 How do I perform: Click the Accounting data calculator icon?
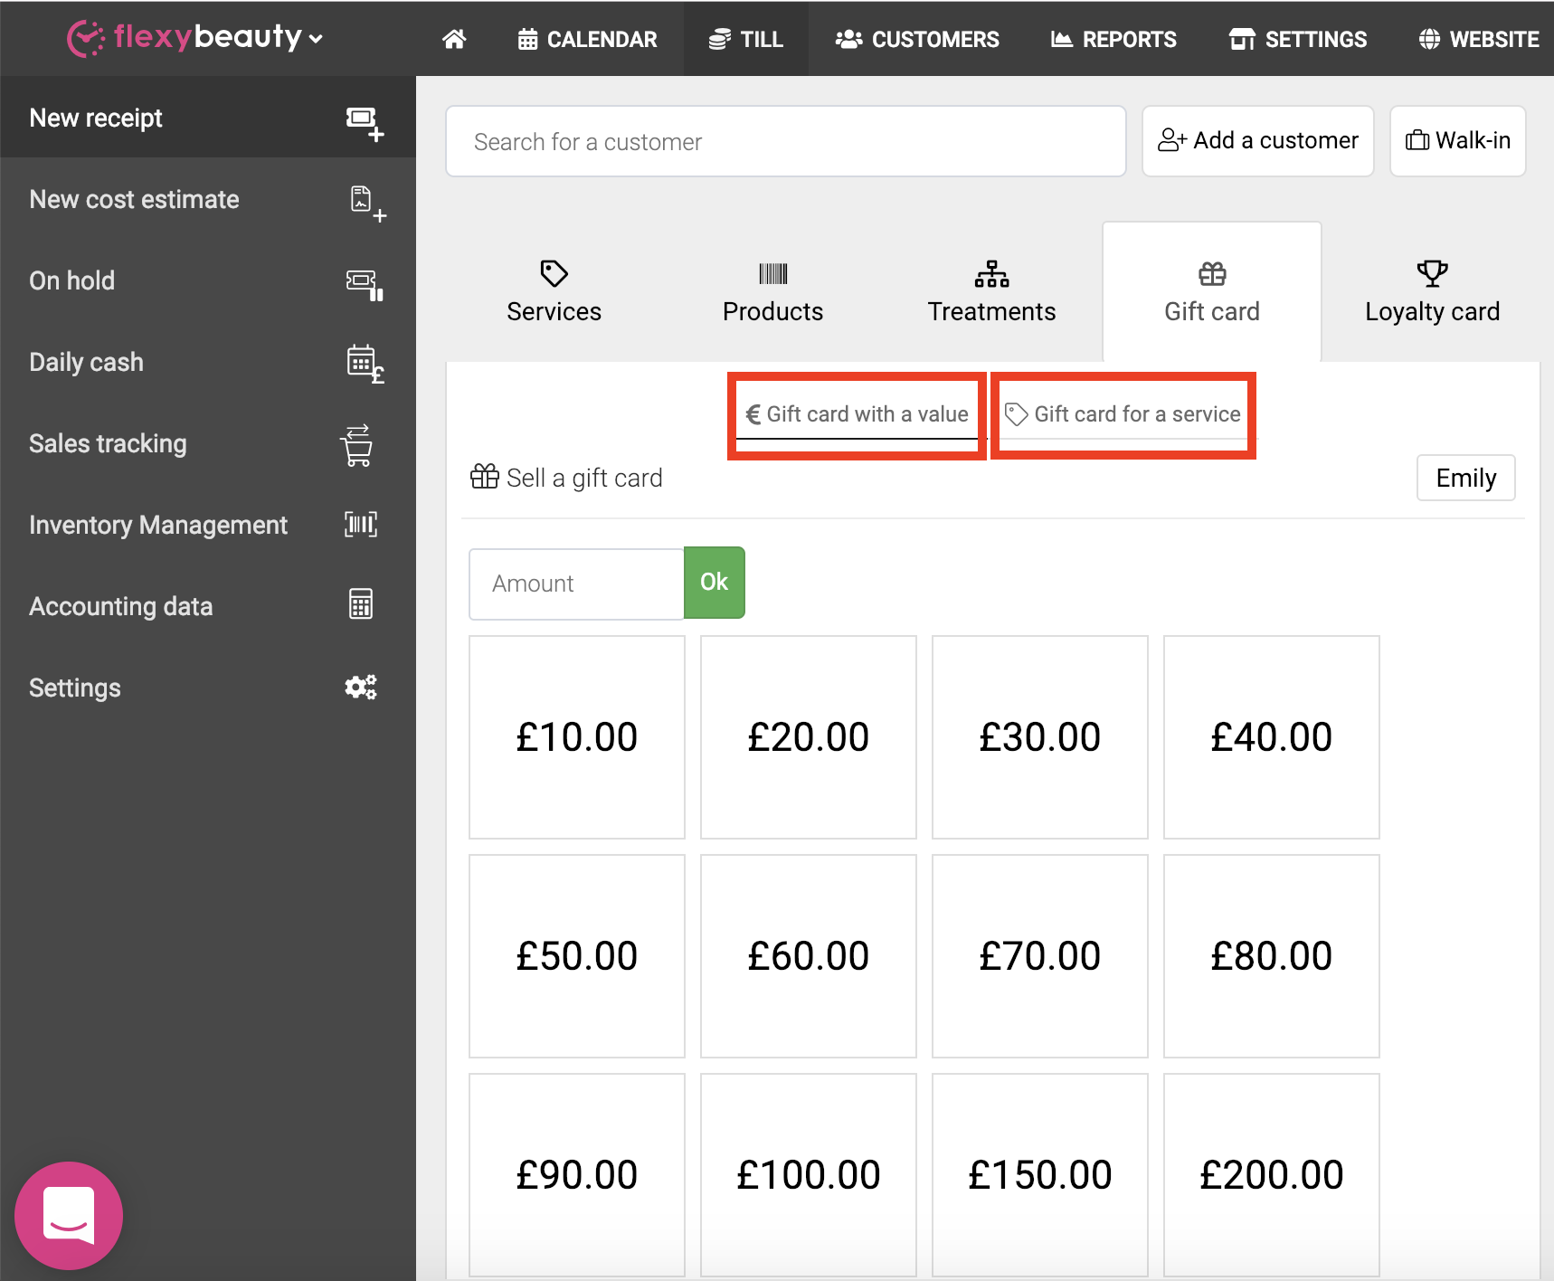pos(361,604)
